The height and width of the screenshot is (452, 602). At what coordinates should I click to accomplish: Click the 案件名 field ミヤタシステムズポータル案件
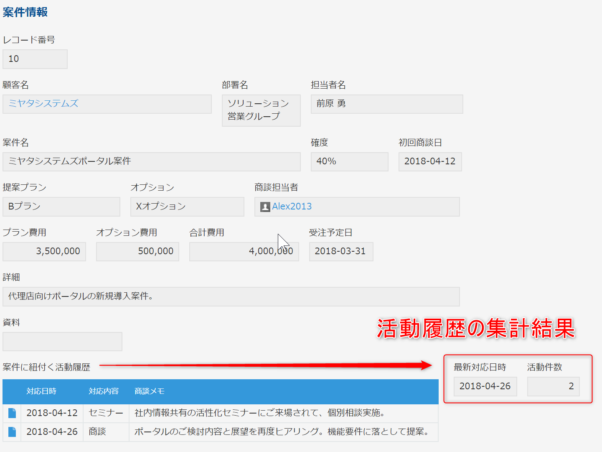[151, 161]
